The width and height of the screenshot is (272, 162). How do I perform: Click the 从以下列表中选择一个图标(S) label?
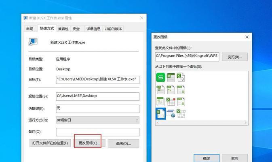click(x=179, y=66)
